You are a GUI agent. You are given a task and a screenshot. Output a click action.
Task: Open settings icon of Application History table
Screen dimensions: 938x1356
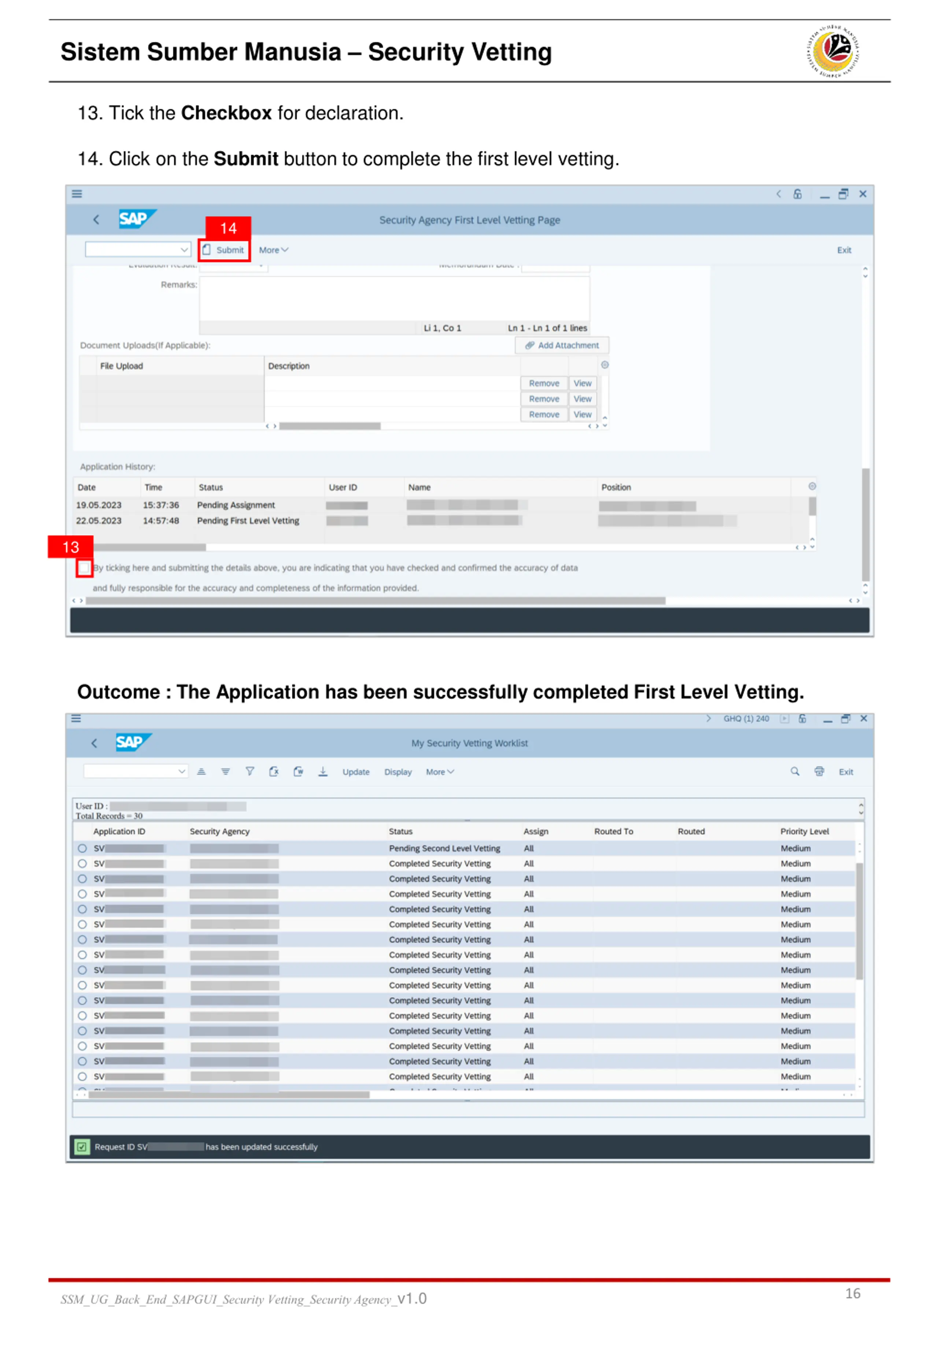tap(812, 486)
